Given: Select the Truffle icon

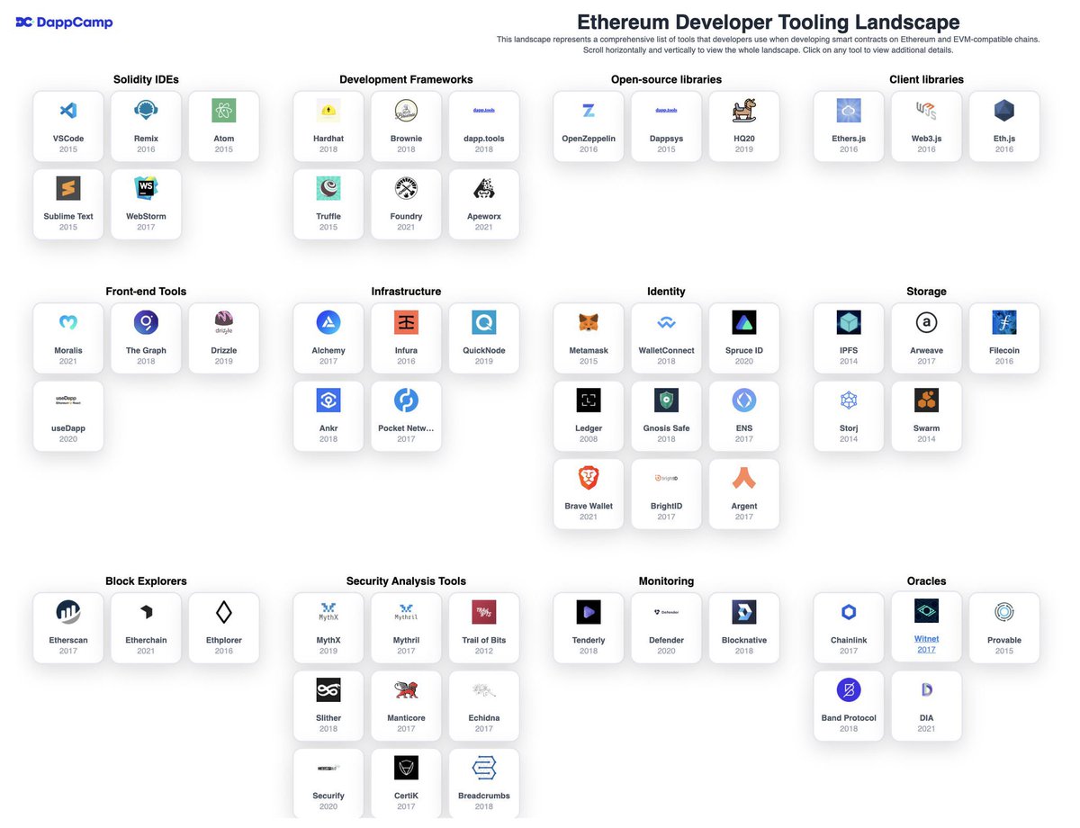Looking at the screenshot, I should coord(328,188).
